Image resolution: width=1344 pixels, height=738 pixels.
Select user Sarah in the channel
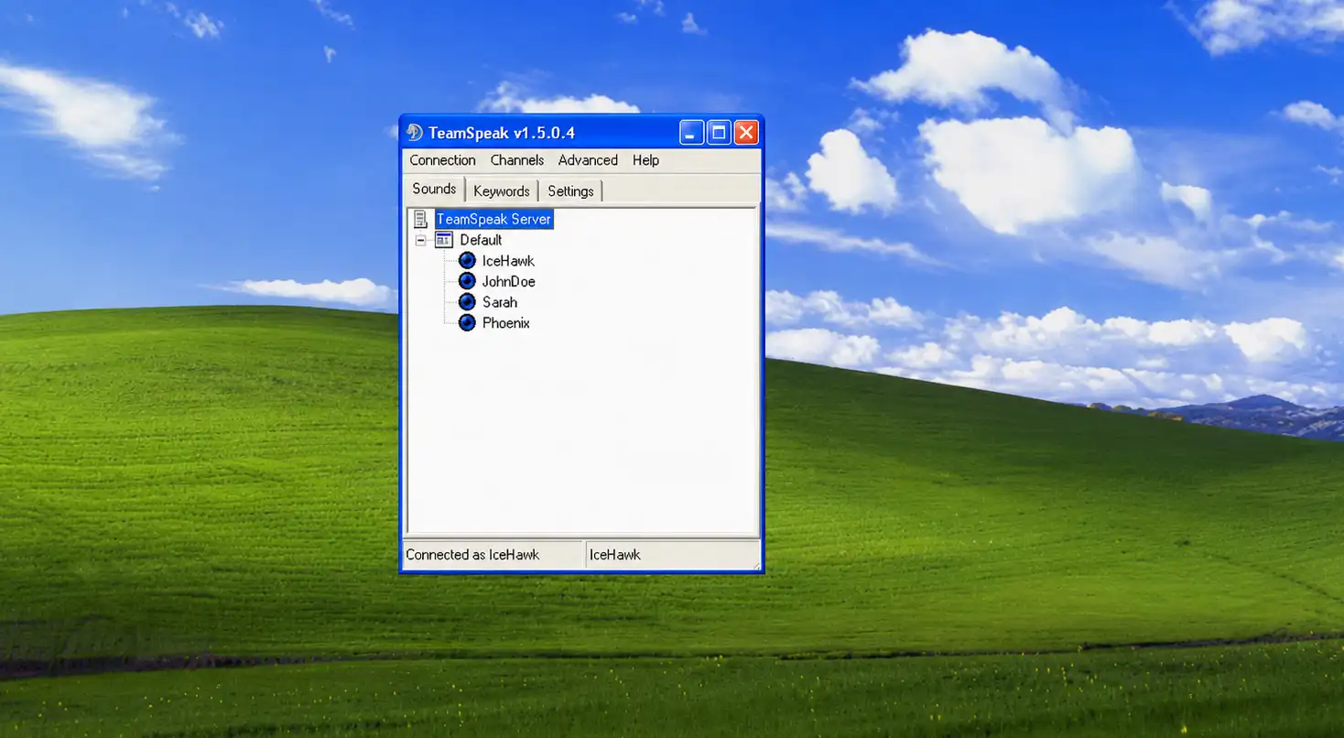[500, 302]
